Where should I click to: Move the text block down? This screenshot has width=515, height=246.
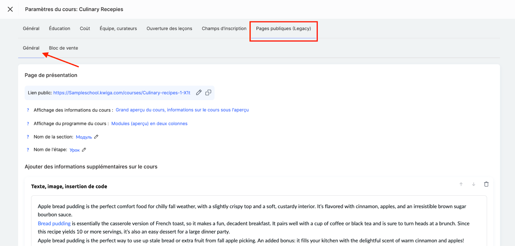pyautogui.click(x=473, y=184)
